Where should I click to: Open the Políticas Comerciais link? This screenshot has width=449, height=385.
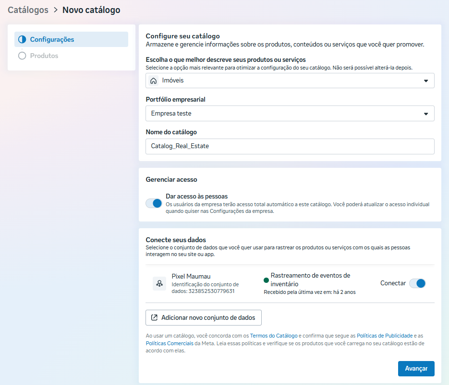(x=170, y=343)
